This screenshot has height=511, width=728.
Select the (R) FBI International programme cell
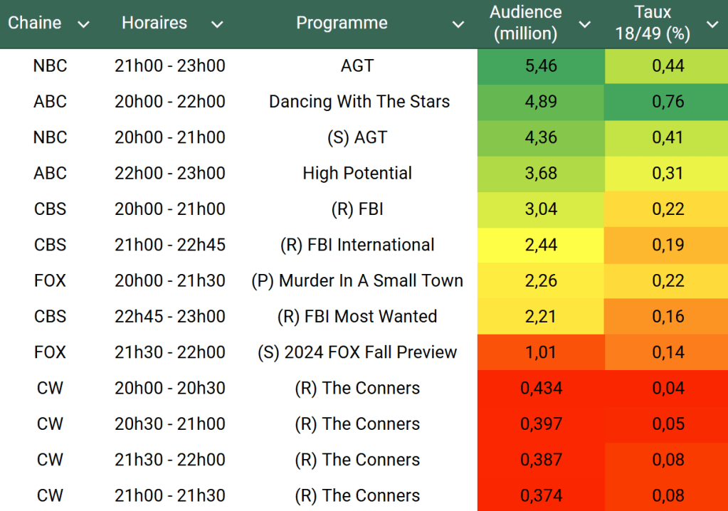tap(357, 245)
